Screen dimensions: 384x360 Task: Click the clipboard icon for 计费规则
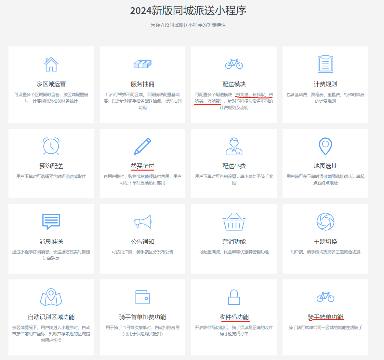click(325, 64)
